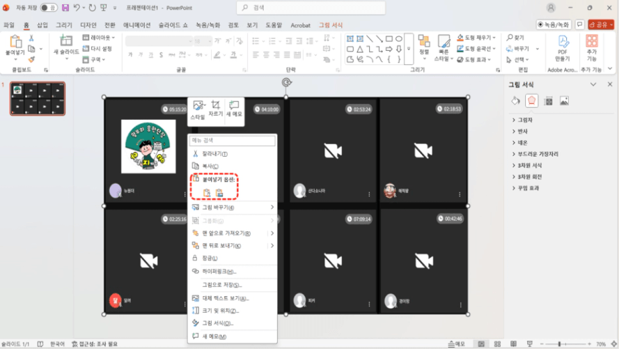Switch to the 삽입 insert tab
Image resolution: width=619 pixels, height=349 pixels.
point(42,25)
